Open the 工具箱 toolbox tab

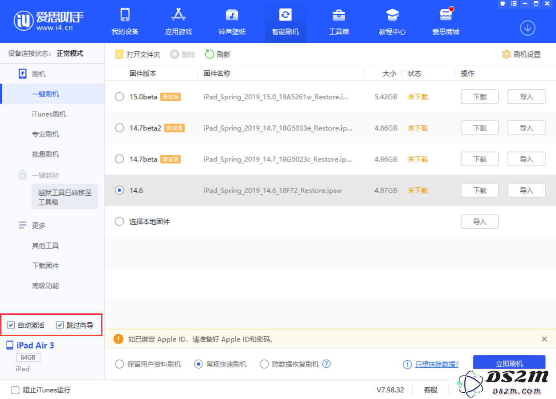[339, 21]
